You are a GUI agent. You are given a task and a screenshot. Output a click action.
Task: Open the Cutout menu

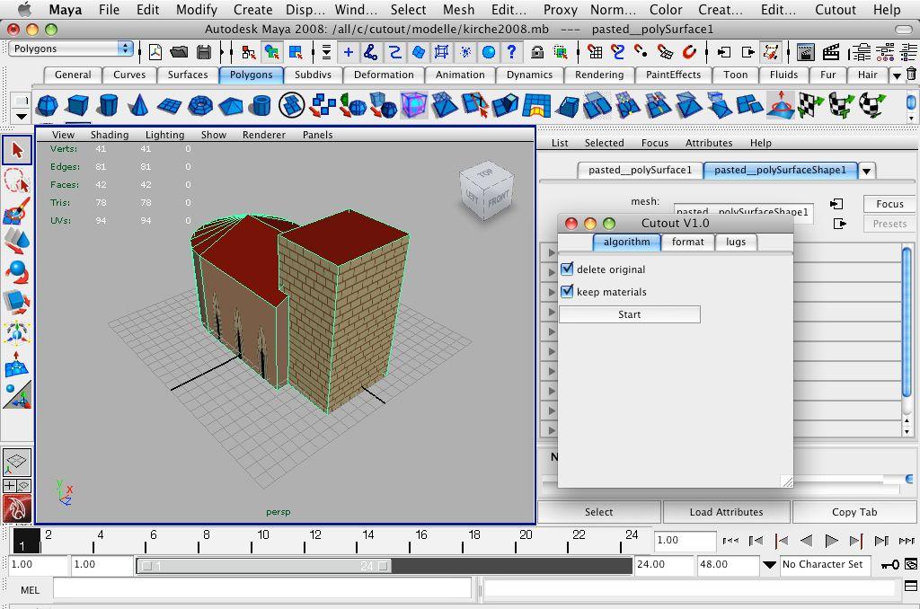[836, 10]
